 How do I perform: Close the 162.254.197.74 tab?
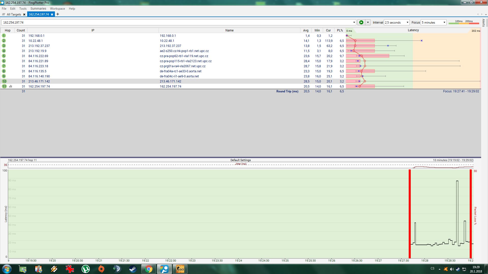[52, 14]
